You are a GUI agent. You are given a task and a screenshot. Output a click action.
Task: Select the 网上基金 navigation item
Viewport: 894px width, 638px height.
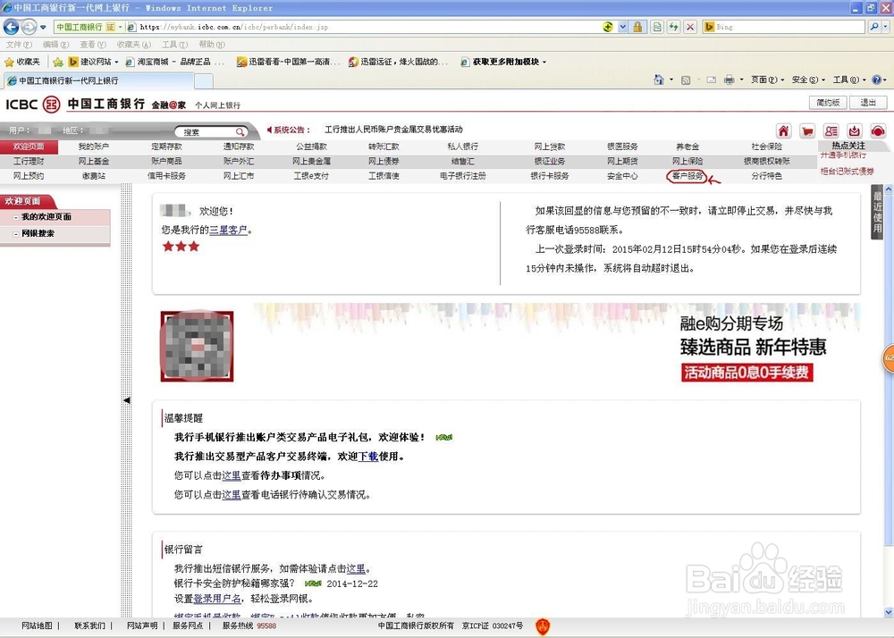click(94, 161)
